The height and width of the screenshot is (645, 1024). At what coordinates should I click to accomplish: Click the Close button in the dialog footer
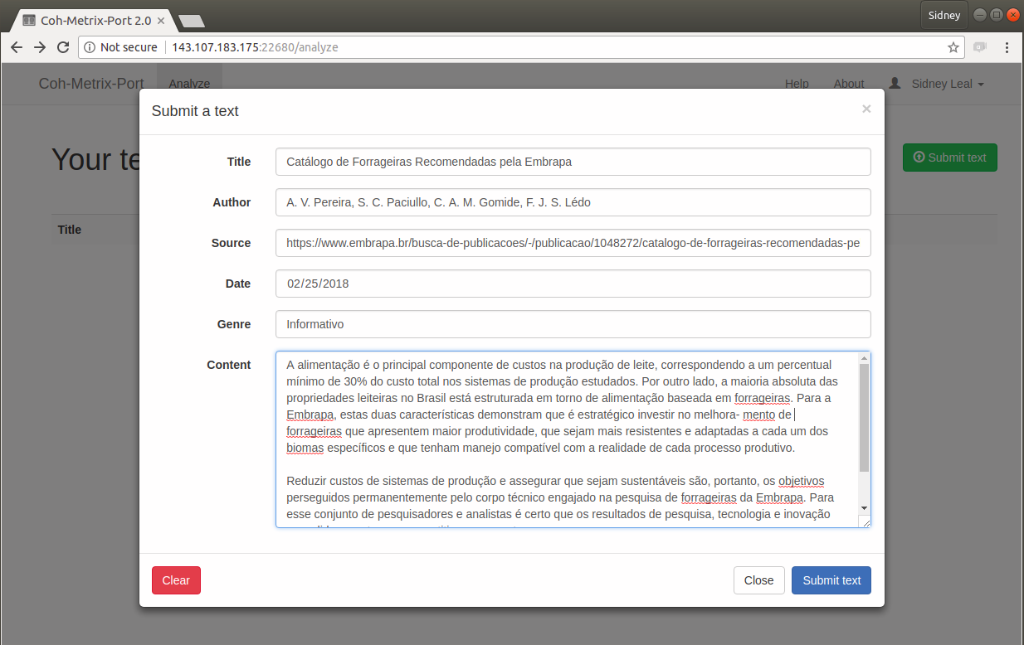[x=758, y=580]
